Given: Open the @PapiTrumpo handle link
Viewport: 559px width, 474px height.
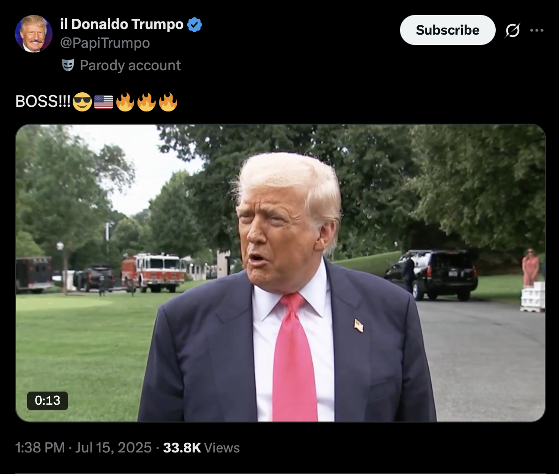Looking at the screenshot, I should click(x=105, y=43).
